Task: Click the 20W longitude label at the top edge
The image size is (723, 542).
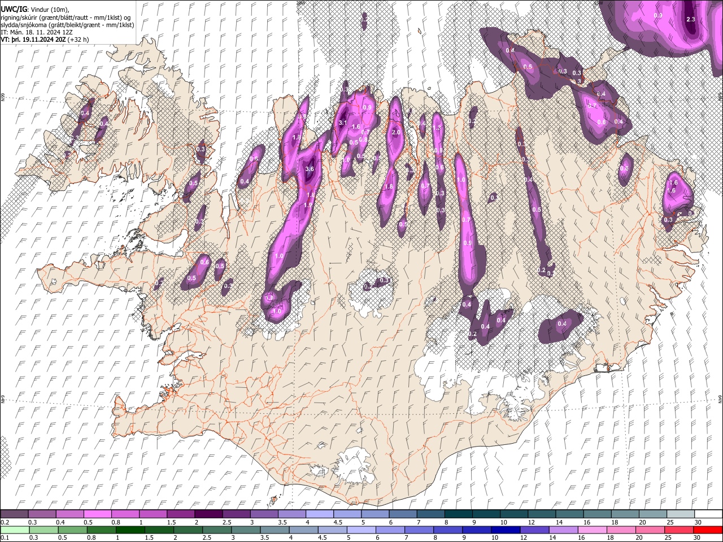Action: (x=300, y=3)
